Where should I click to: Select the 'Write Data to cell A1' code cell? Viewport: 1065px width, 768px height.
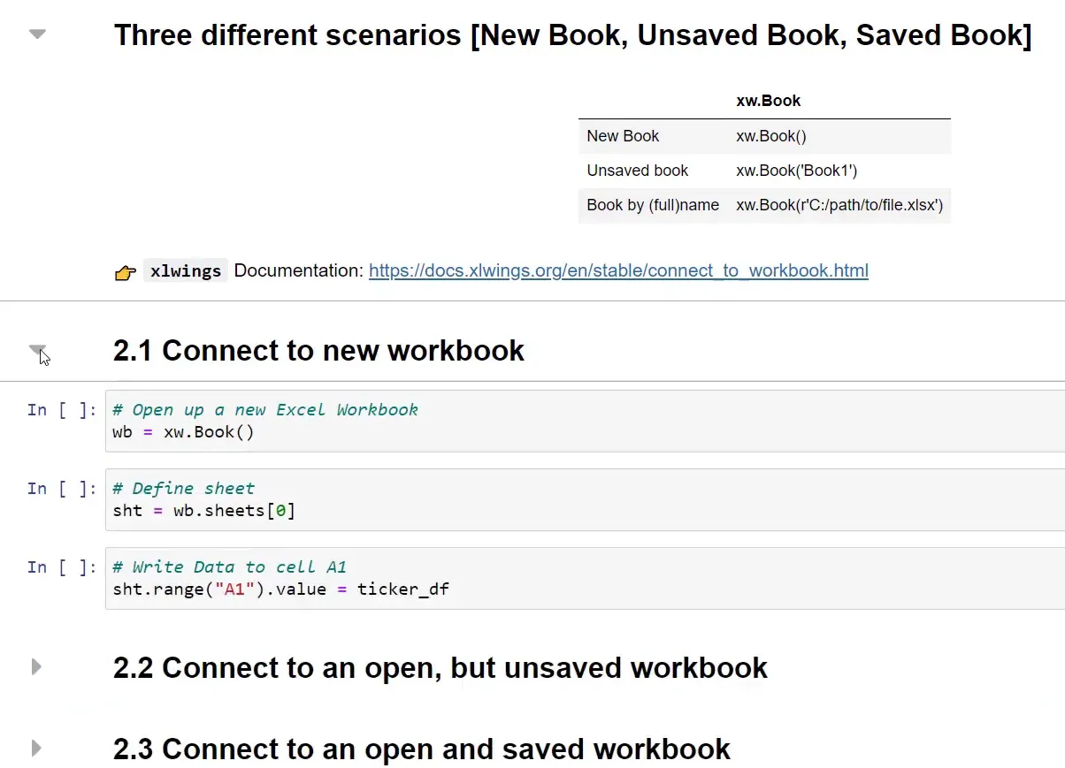(x=354, y=578)
